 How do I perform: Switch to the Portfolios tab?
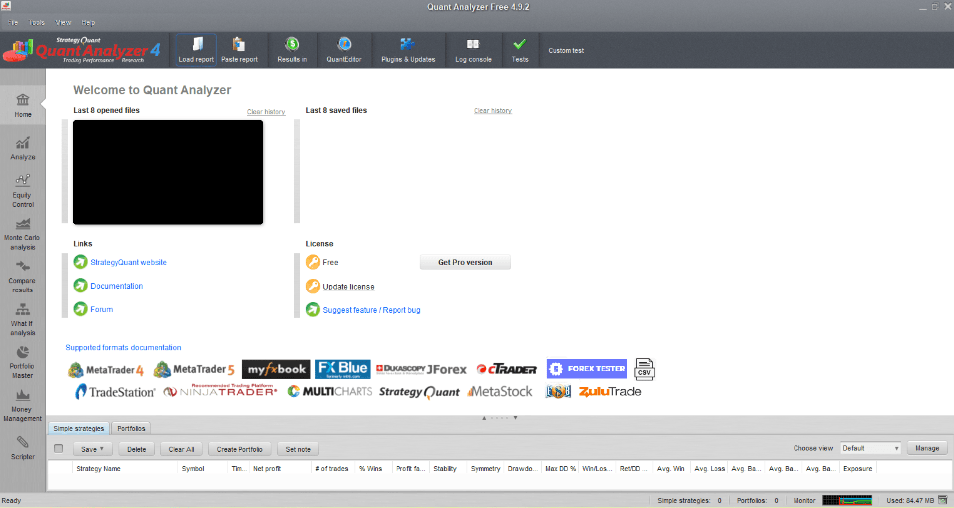point(131,428)
